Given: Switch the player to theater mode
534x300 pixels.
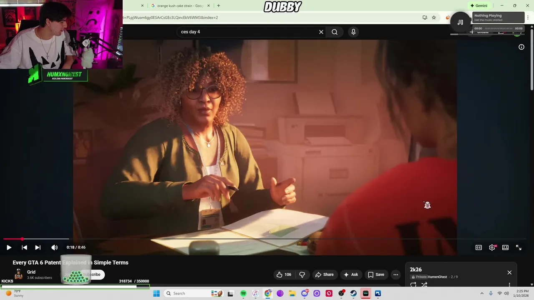Looking at the screenshot, I should 505,247.
